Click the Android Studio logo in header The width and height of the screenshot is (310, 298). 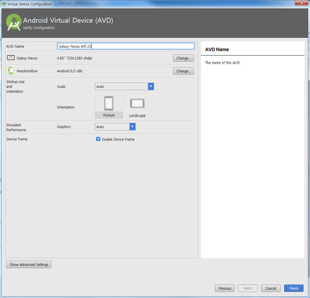coord(14,22)
